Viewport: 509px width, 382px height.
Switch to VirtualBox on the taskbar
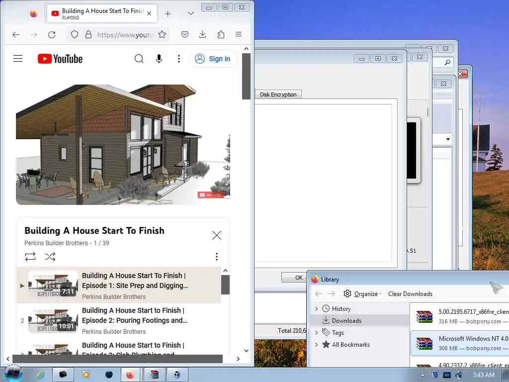click(x=177, y=375)
